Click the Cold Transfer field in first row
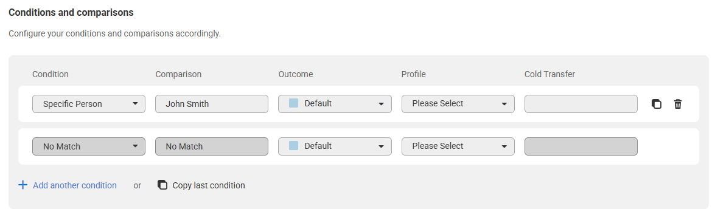This screenshot has width=715, height=223. click(x=581, y=104)
